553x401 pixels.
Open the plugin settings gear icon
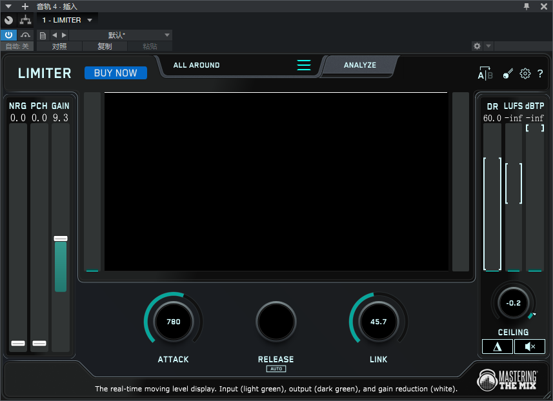(525, 73)
